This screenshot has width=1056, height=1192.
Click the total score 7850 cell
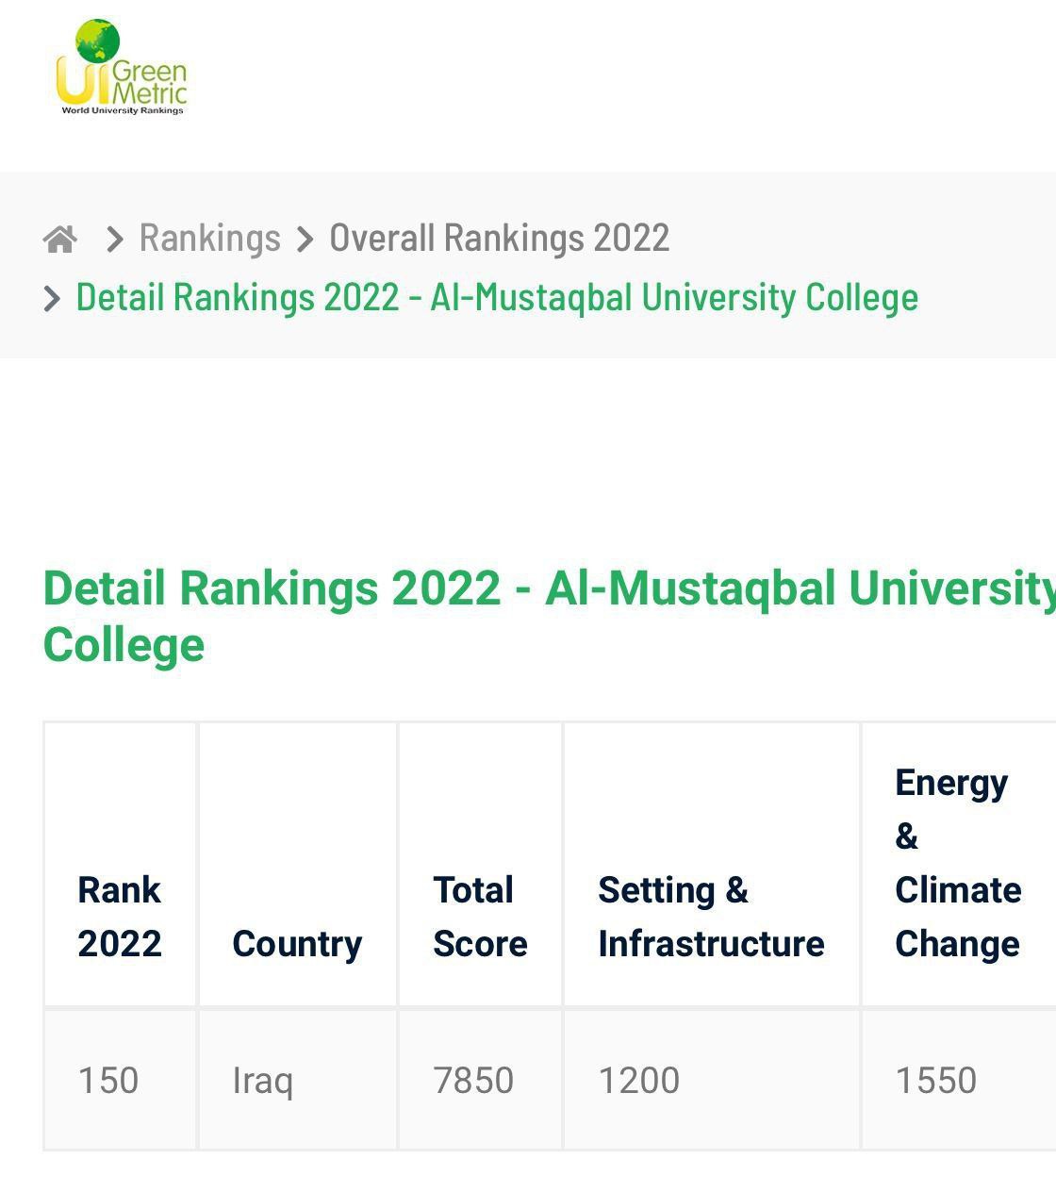click(x=473, y=1081)
